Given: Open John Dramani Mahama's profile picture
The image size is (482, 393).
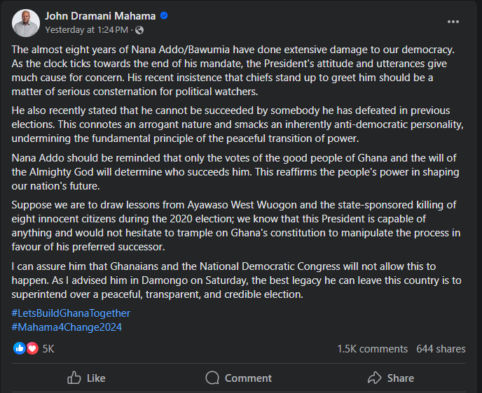Looking at the screenshot, I should [x=25, y=23].
